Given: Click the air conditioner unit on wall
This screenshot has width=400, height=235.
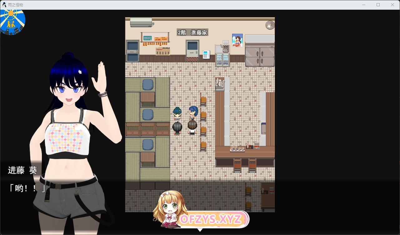Looking at the screenshot, I should 141,22.
